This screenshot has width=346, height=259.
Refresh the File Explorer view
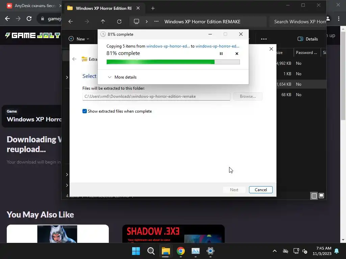tap(119, 22)
